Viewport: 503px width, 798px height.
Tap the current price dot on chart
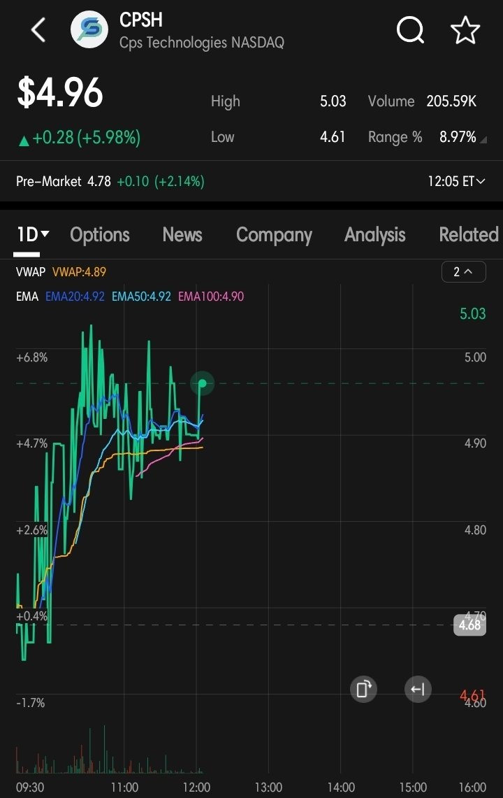click(x=203, y=383)
